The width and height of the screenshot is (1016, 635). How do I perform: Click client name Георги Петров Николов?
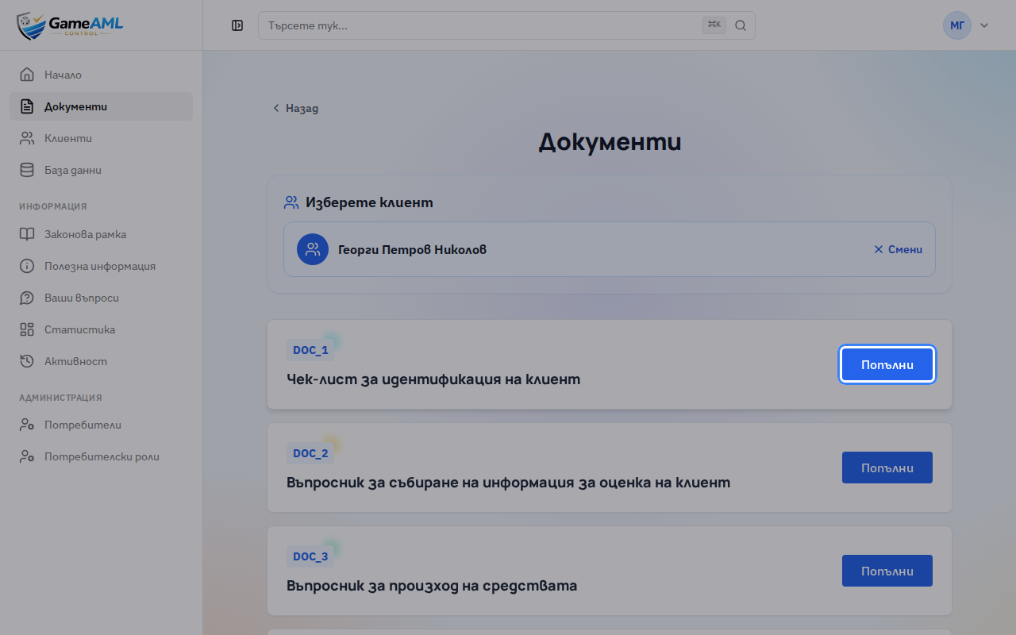pyautogui.click(x=412, y=249)
